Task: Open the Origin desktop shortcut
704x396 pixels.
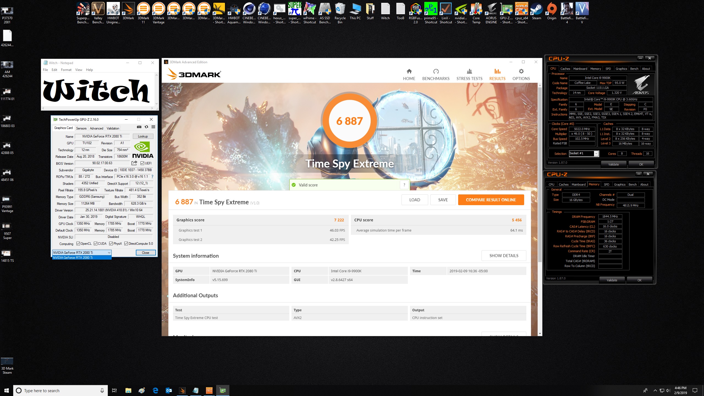Action: tap(551, 11)
